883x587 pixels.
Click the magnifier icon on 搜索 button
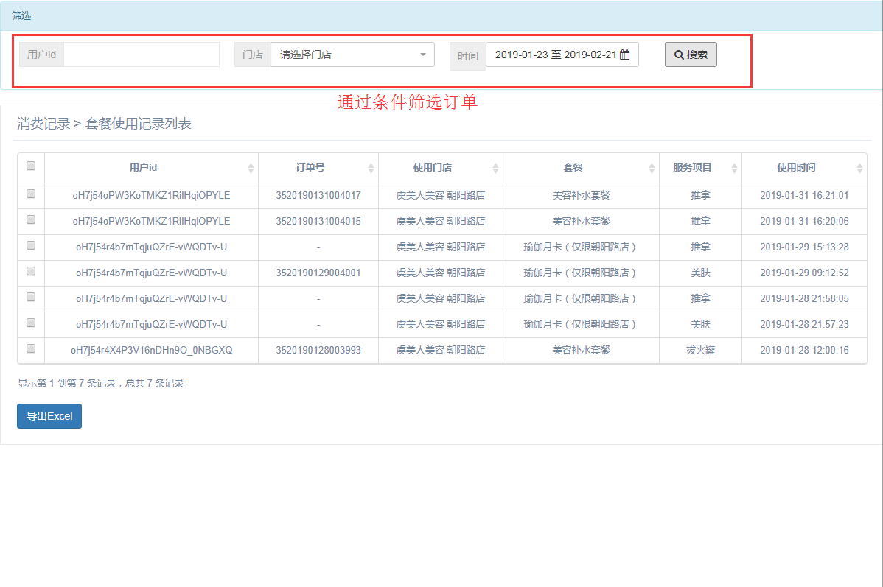click(679, 55)
